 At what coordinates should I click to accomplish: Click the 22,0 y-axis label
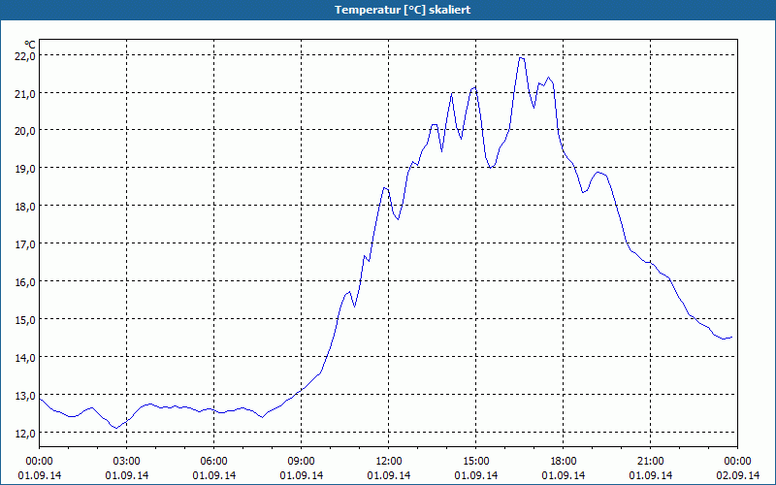click(25, 56)
